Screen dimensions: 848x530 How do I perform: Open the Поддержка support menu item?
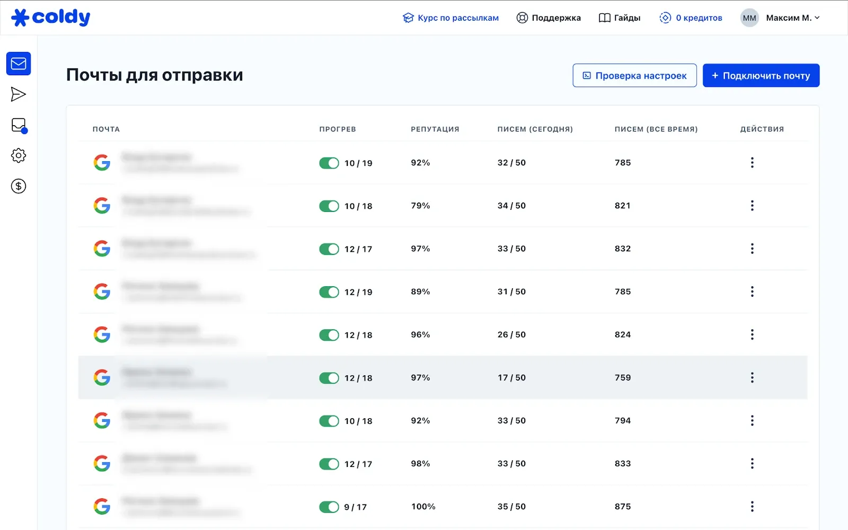pyautogui.click(x=549, y=18)
